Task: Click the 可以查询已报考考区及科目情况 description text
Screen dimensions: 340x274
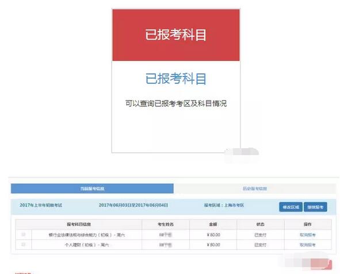Action: coord(176,103)
